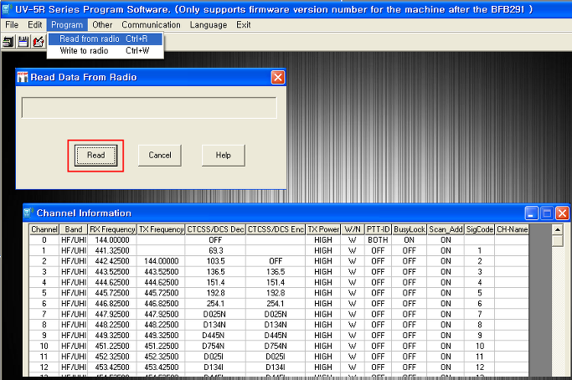Select RX Frequency 451.22500 in channel 10

coord(112,346)
